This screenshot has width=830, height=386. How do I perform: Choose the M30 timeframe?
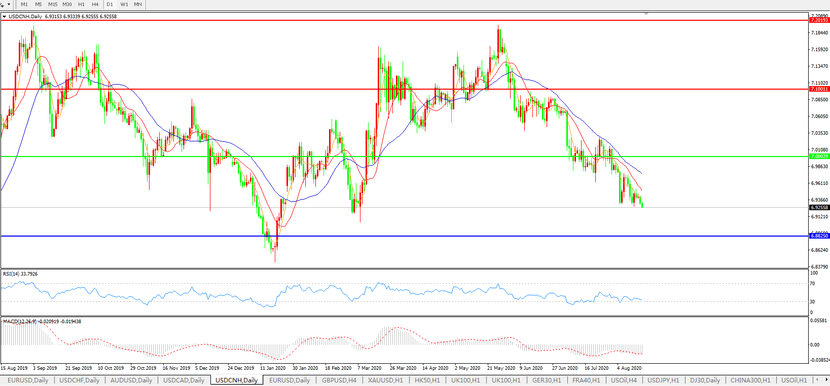coord(67,5)
